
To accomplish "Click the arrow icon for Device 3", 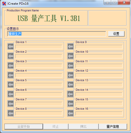I will [11, 65].
